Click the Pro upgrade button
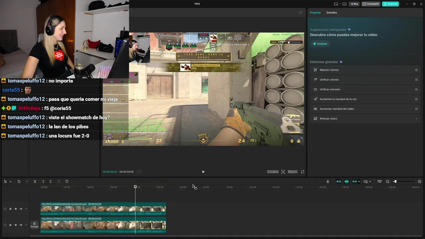This screenshot has width=425, height=239. tap(354, 4)
